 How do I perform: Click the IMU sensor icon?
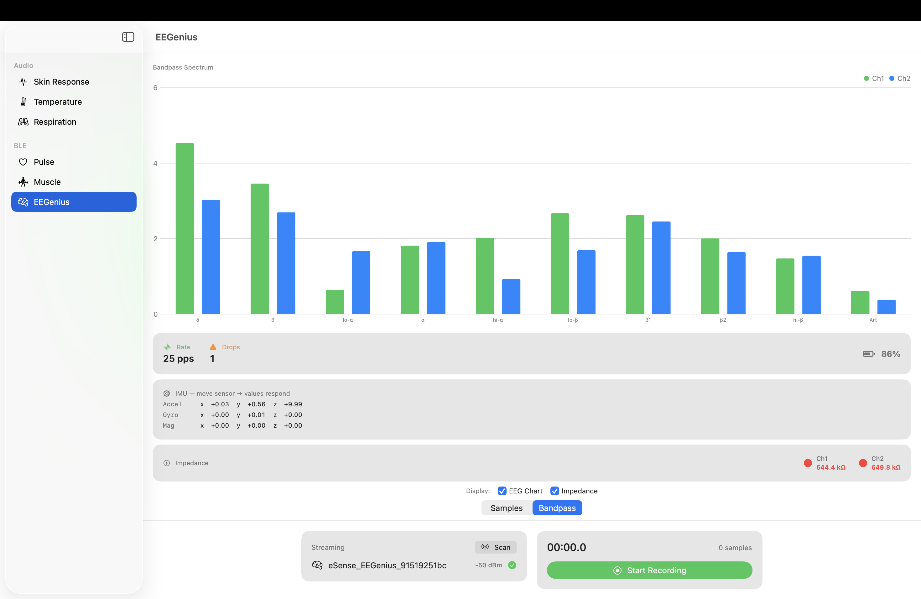point(166,393)
